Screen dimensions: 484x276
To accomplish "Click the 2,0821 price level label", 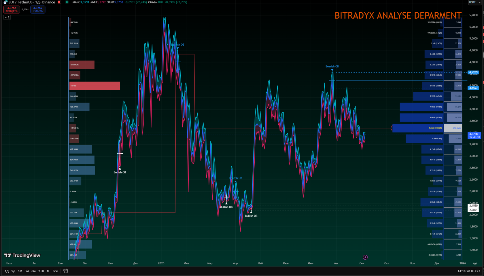I will (x=473, y=210).
